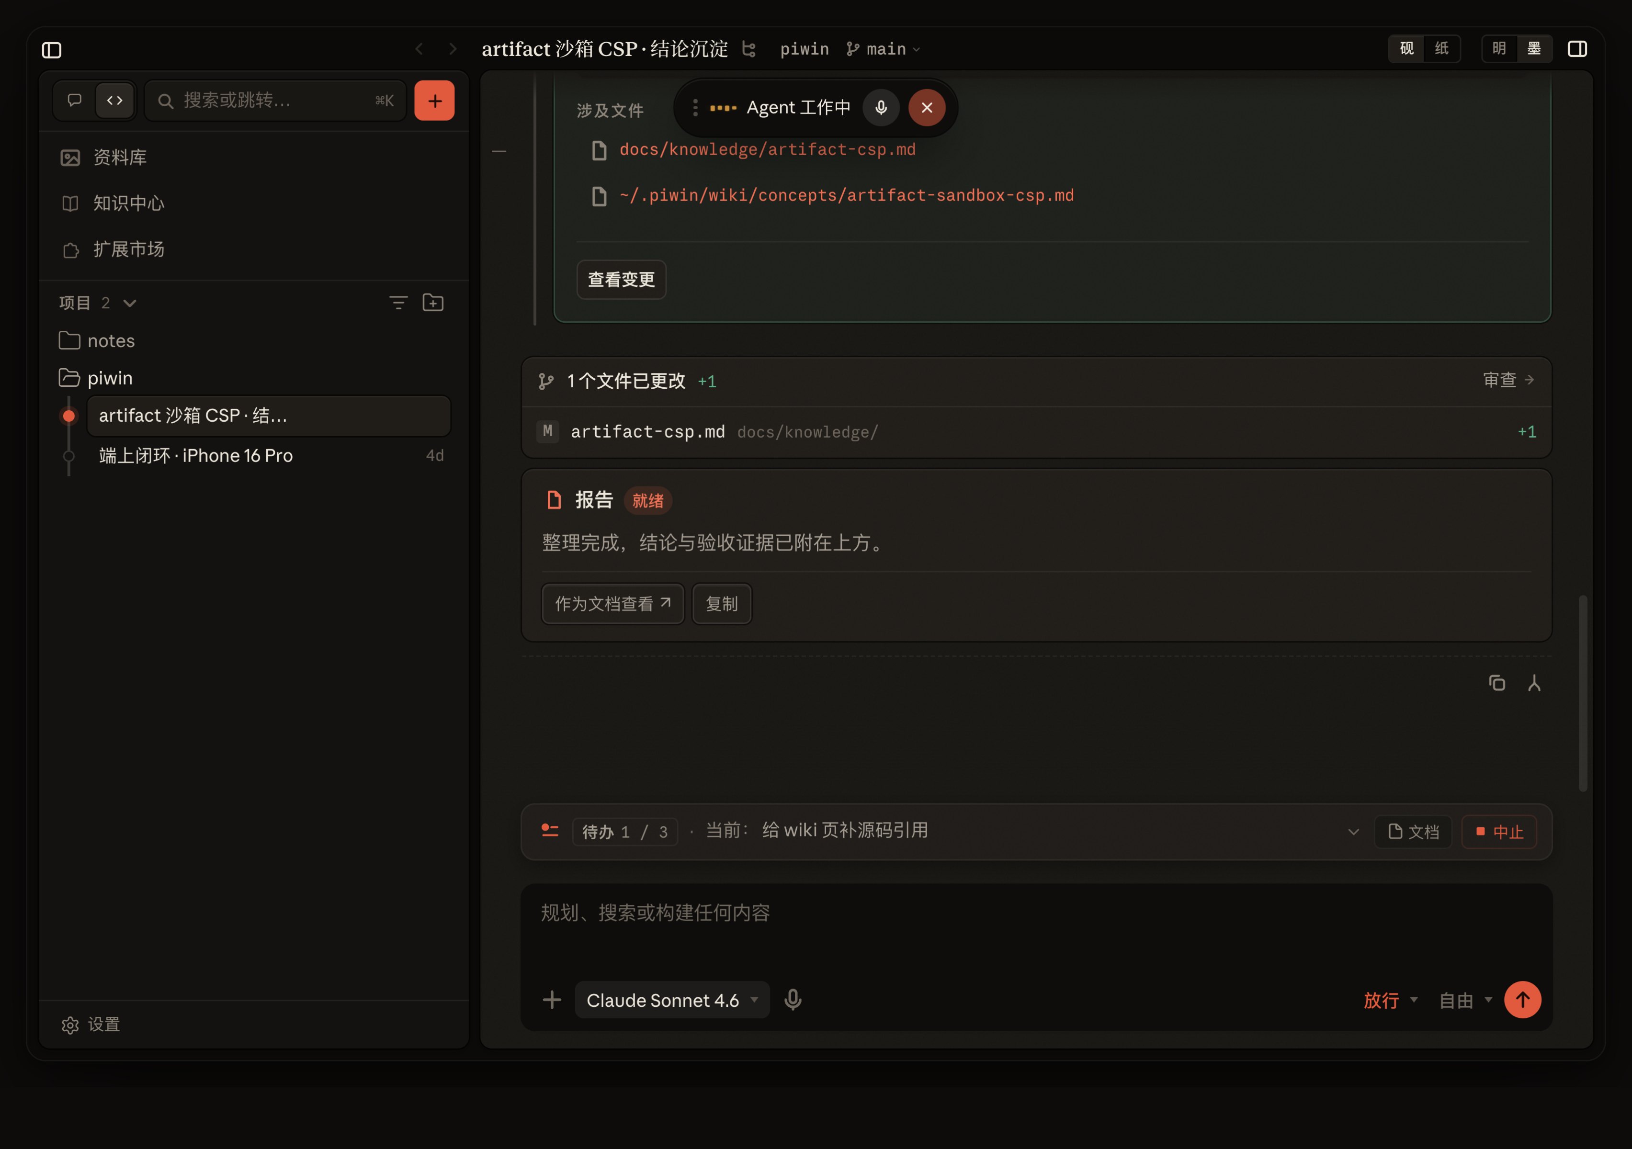Open artifact-sandbox-csp.md wiki file link

847,195
